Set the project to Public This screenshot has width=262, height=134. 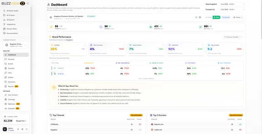(x=216, y=17)
